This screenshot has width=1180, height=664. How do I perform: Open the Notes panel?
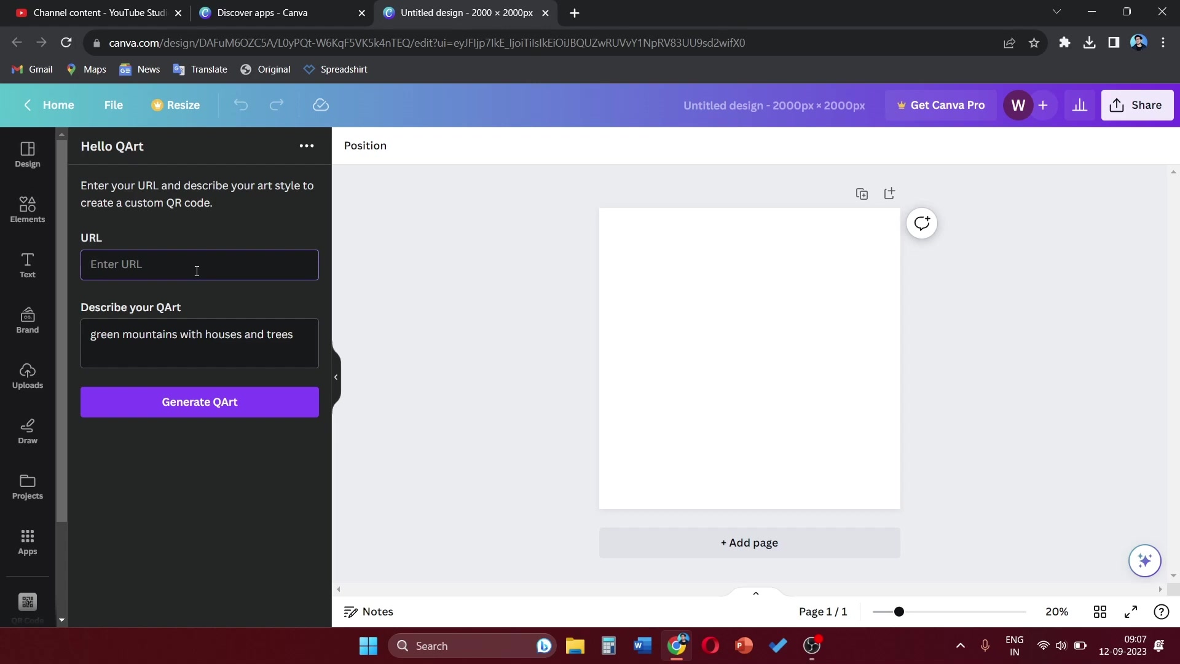pos(369,612)
